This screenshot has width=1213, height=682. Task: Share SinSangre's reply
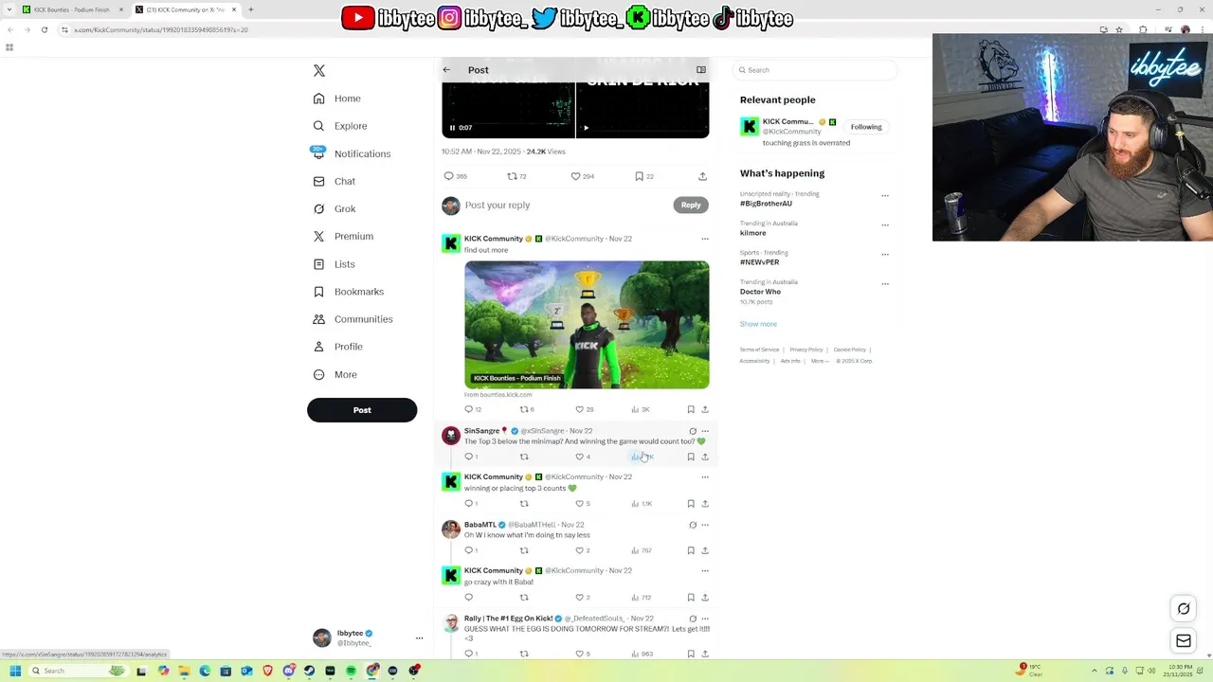click(x=704, y=458)
